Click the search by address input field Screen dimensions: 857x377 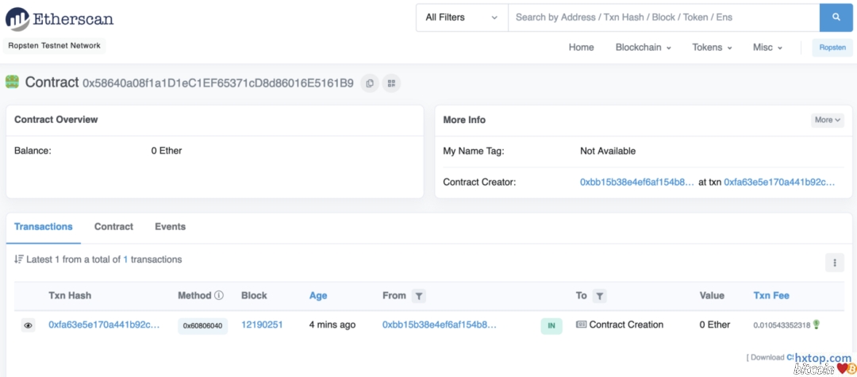pyautogui.click(x=663, y=17)
